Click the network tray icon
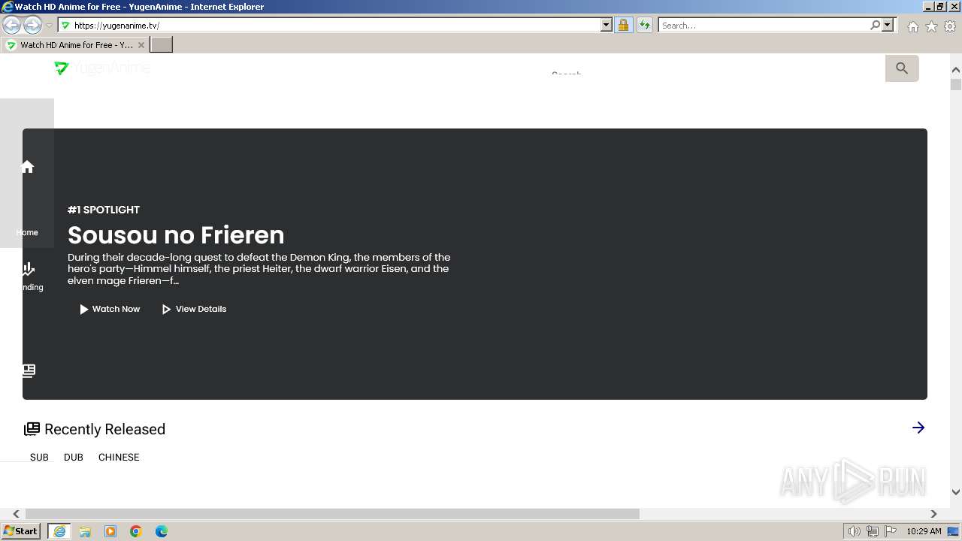The height and width of the screenshot is (541, 962). click(x=873, y=531)
